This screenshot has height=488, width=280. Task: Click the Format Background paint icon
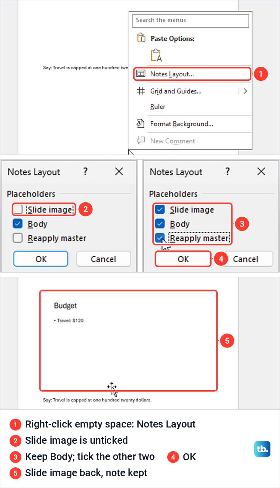[140, 124]
